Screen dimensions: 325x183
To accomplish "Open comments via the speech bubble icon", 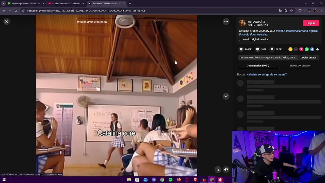I will pos(257,49).
